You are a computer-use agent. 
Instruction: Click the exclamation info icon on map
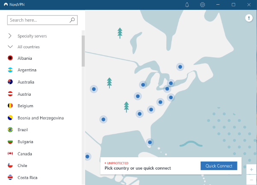click(249, 18)
